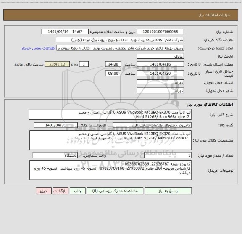Click the delivery province field تهران

(160, 82)
